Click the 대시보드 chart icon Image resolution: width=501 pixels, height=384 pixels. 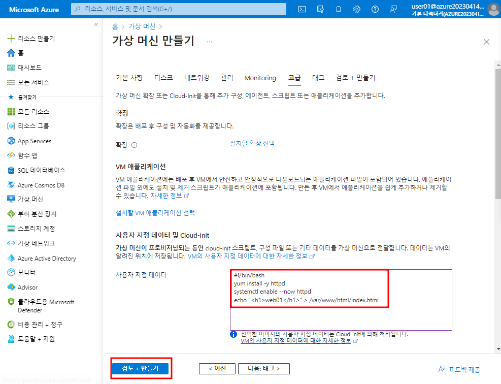point(11,68)
